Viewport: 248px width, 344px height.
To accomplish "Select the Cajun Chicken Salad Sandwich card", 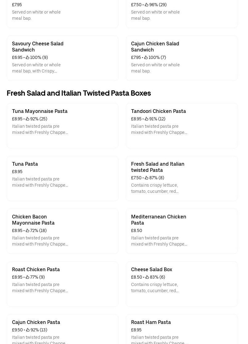I will 182,58.
